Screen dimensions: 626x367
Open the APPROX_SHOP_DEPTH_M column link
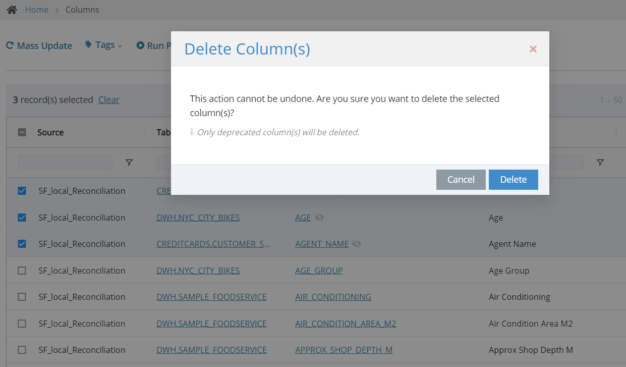[344, 350]
